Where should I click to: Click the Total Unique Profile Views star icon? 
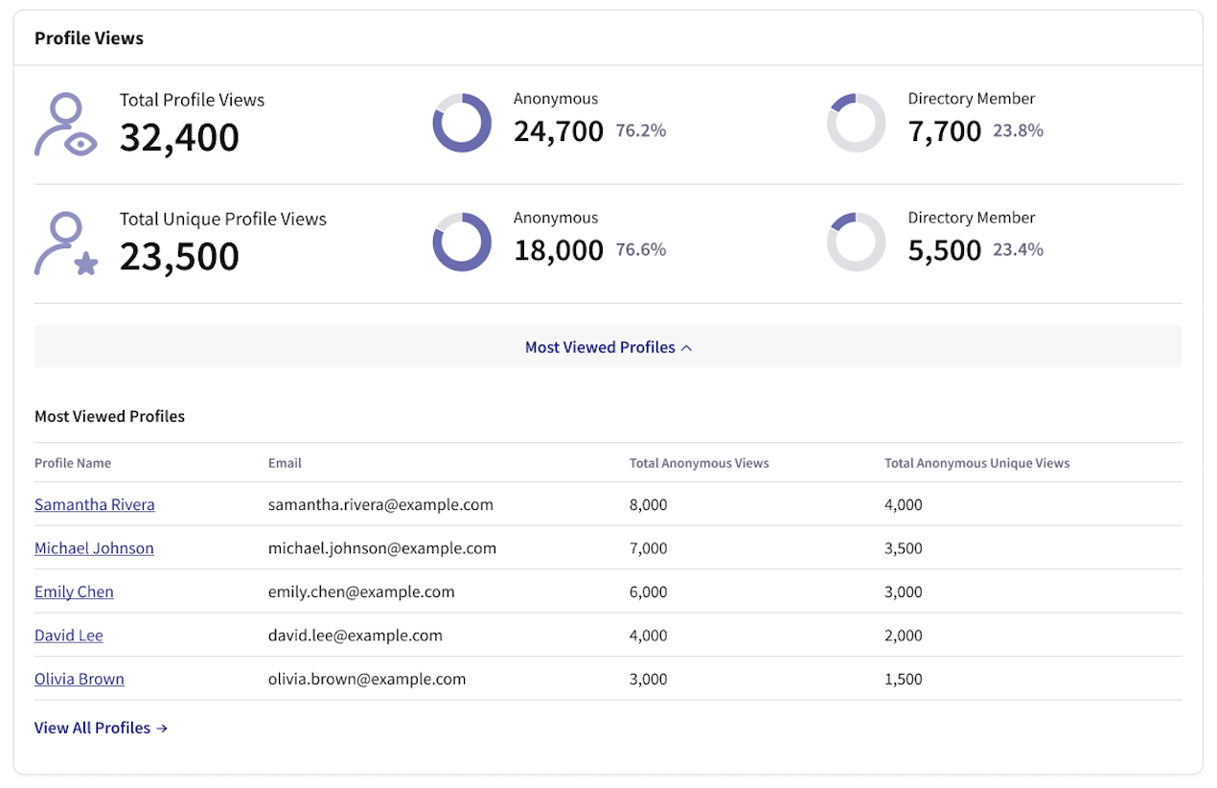pyautogui.click(x=66, y=243)
